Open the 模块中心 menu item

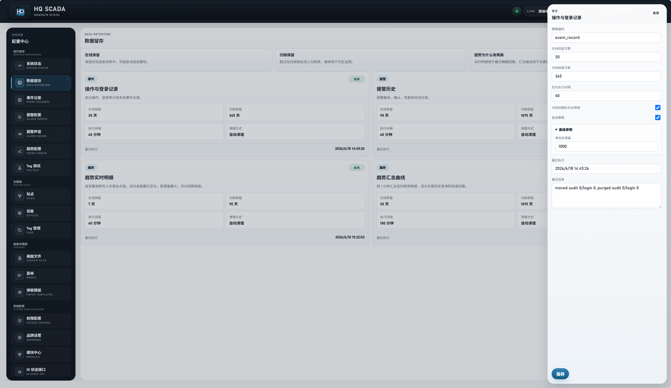41,354
